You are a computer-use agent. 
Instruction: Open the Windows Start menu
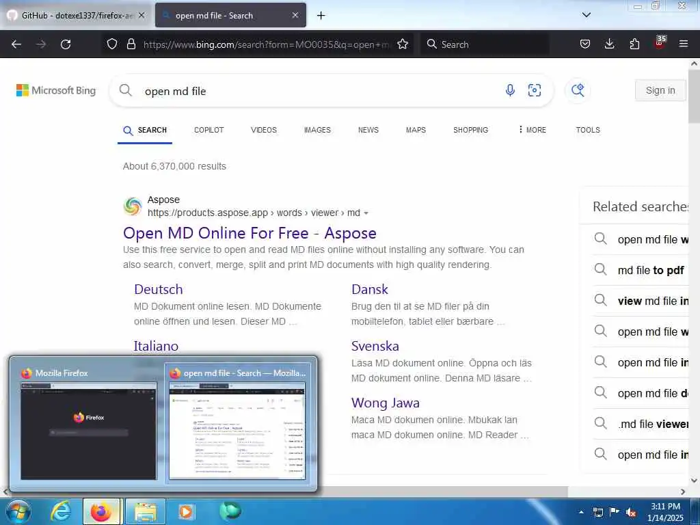(18, 511)
